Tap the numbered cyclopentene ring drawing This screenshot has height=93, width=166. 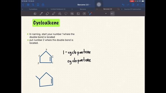46,57
